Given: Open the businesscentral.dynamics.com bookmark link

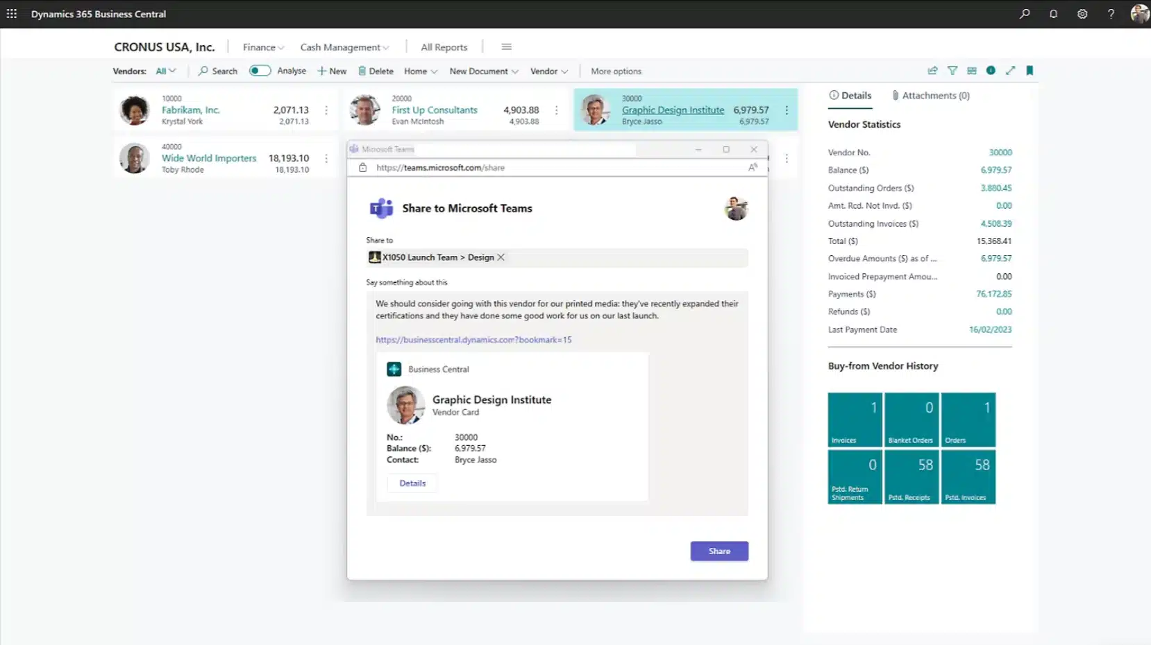Looking at the screenshot, I should point(473,340).
